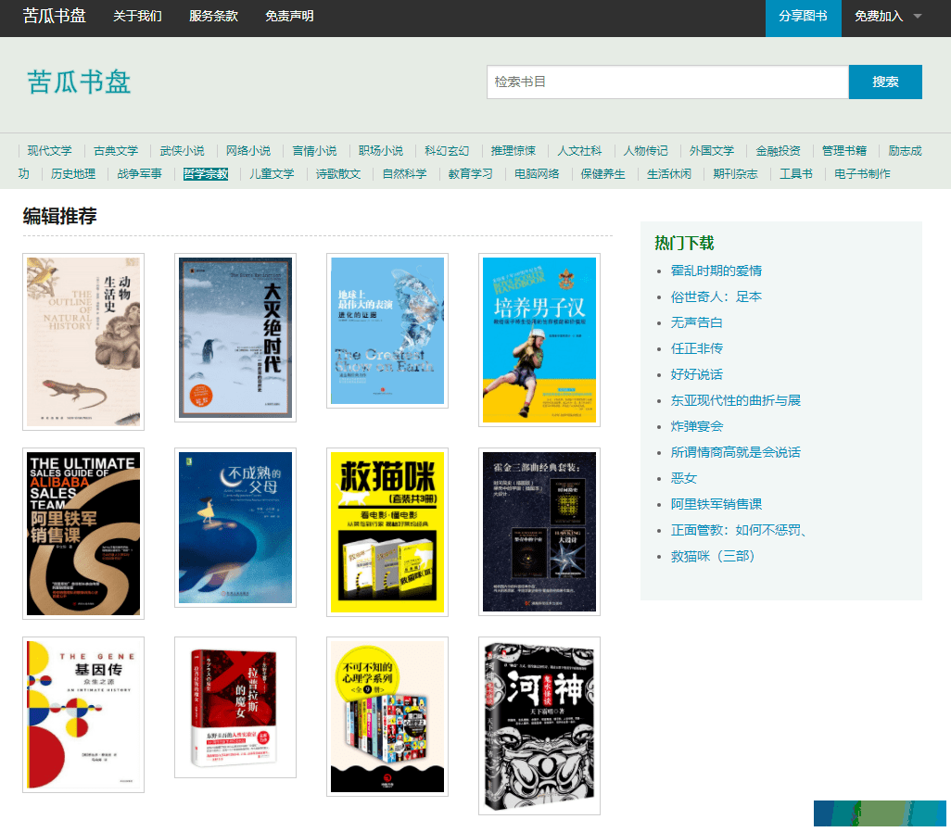
Task: Select the 生活休闲 category
Action: pyautogui.click(x=669, y=174)
